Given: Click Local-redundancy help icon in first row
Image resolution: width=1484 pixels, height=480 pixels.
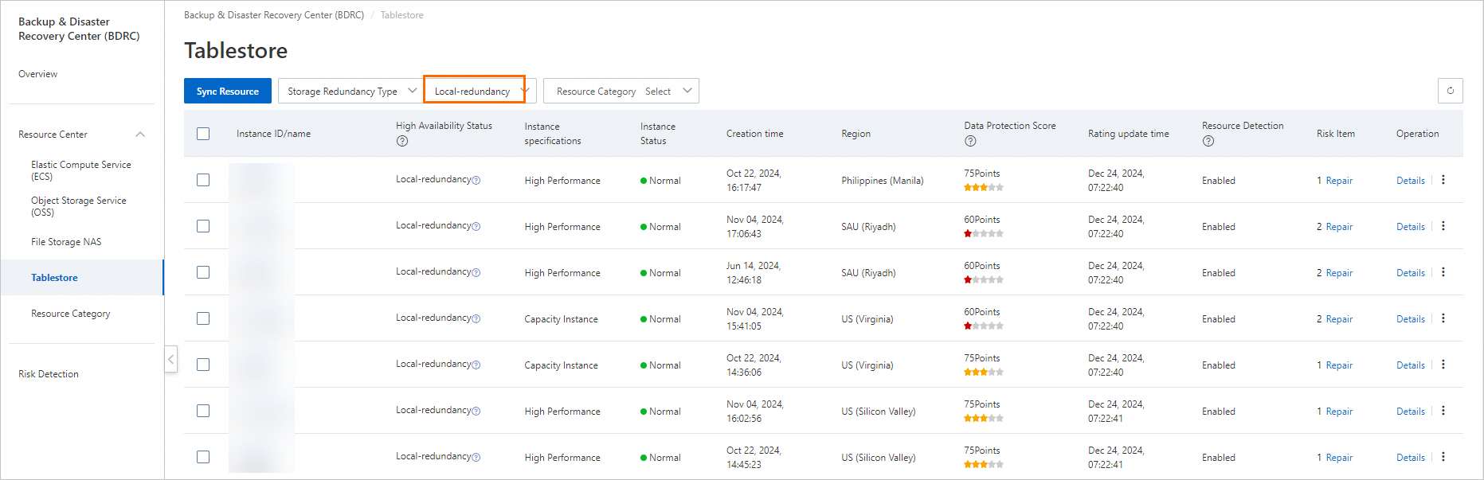Looking at the screenshot, I should pos(476,180).
